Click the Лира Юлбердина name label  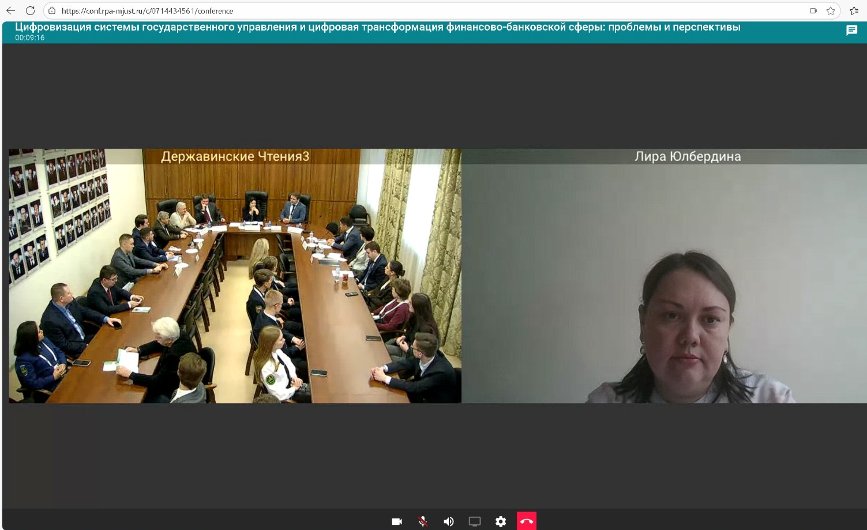(688, 156)
